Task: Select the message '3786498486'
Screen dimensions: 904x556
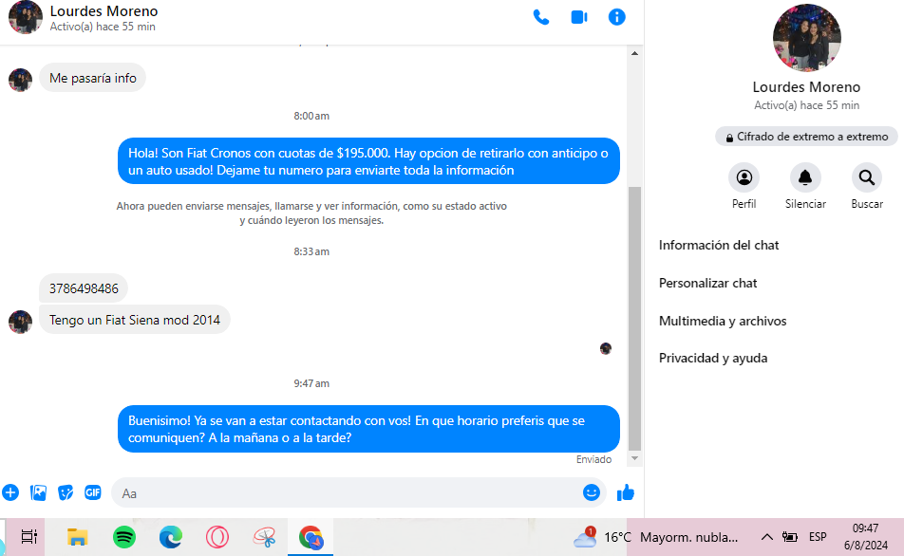Action: (x=84, y=288)
